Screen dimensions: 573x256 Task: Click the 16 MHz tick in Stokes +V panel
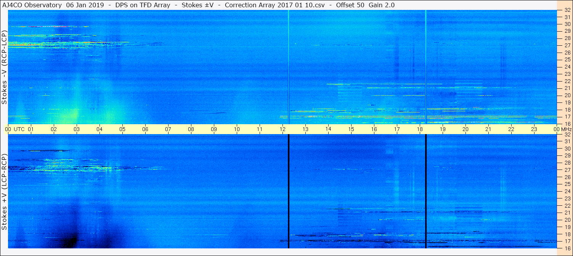click(567, 248)
